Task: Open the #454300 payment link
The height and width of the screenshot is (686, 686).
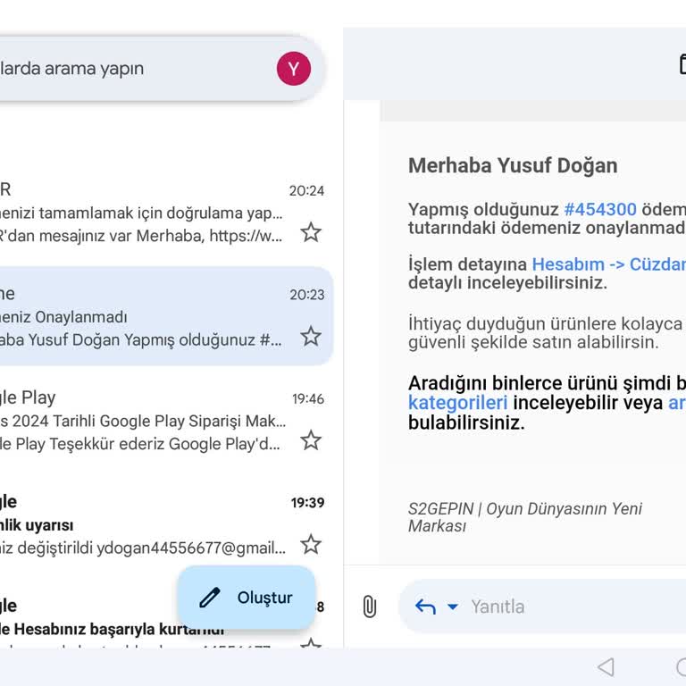Action: point(599,209)
